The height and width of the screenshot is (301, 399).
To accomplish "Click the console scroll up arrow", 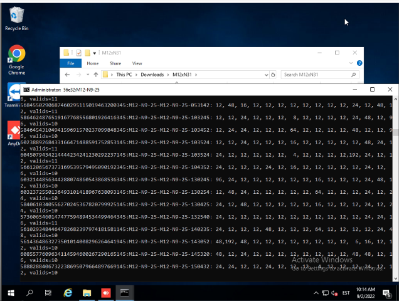I will tap(395, 98).
